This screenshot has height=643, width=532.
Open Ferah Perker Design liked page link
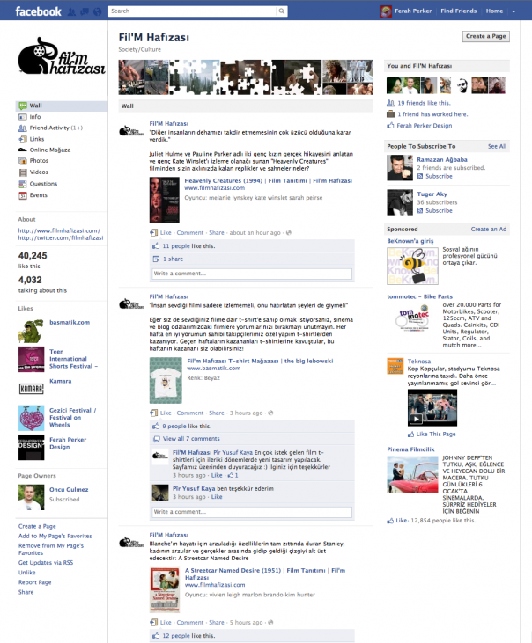68,443
